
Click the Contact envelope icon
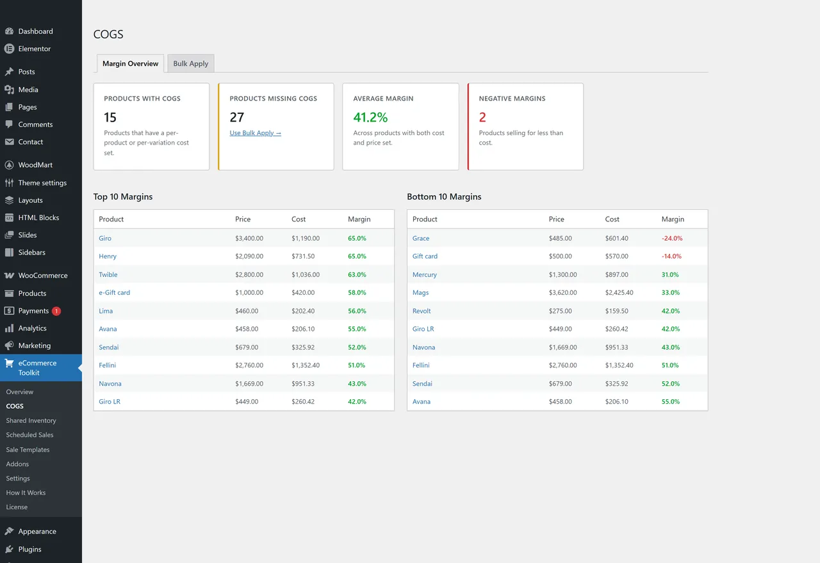(x=9, y=142)
